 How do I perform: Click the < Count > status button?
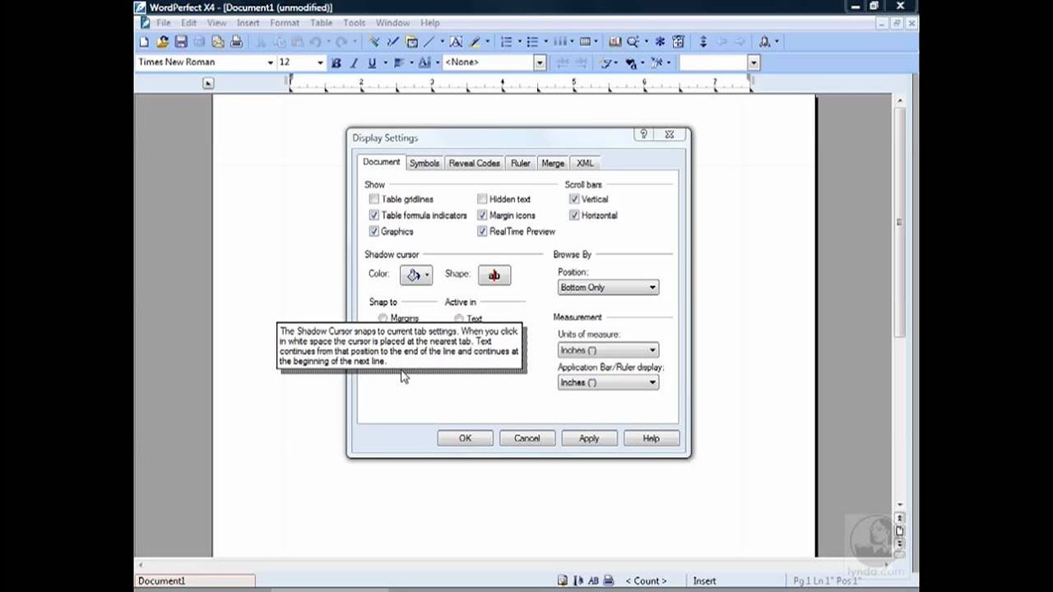coord(646,580)
